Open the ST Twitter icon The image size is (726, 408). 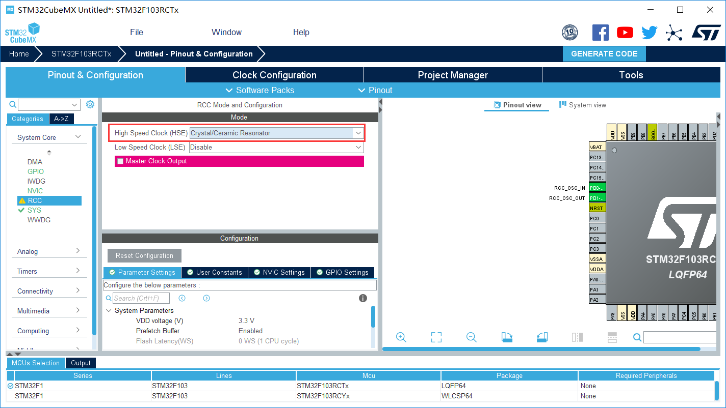coord(650,33)
